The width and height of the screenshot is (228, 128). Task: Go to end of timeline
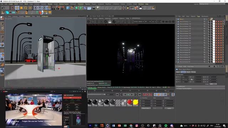(x=139, y=95)
